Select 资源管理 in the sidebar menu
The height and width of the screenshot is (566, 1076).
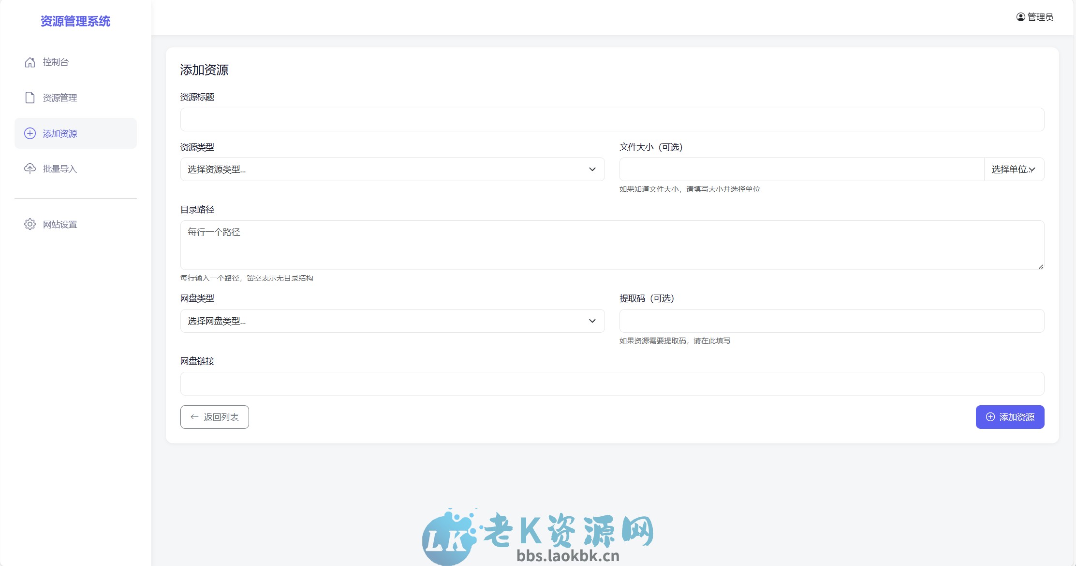[x=59, y=98]
